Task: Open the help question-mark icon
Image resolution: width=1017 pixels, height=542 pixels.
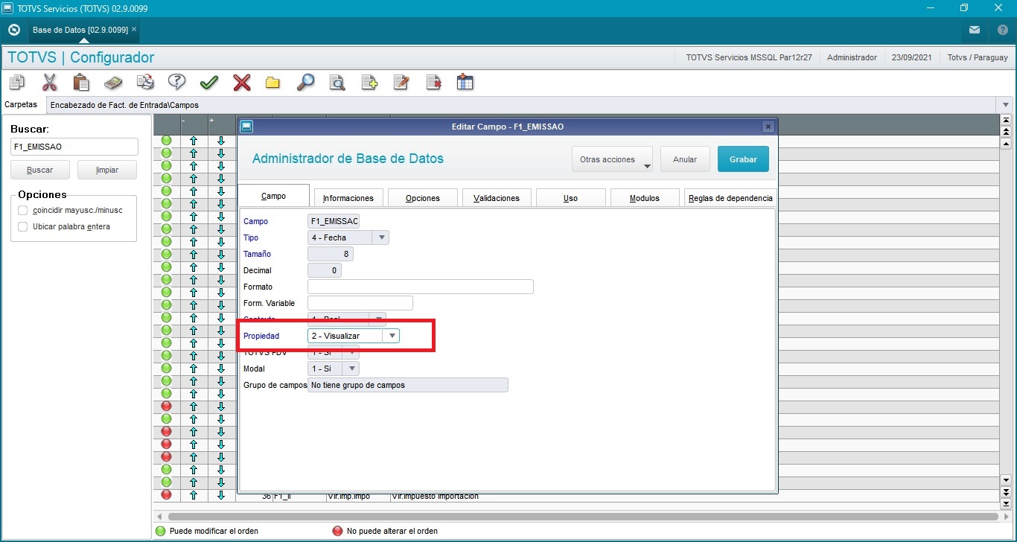Action: pyautogui.click(x=177, y=82)
